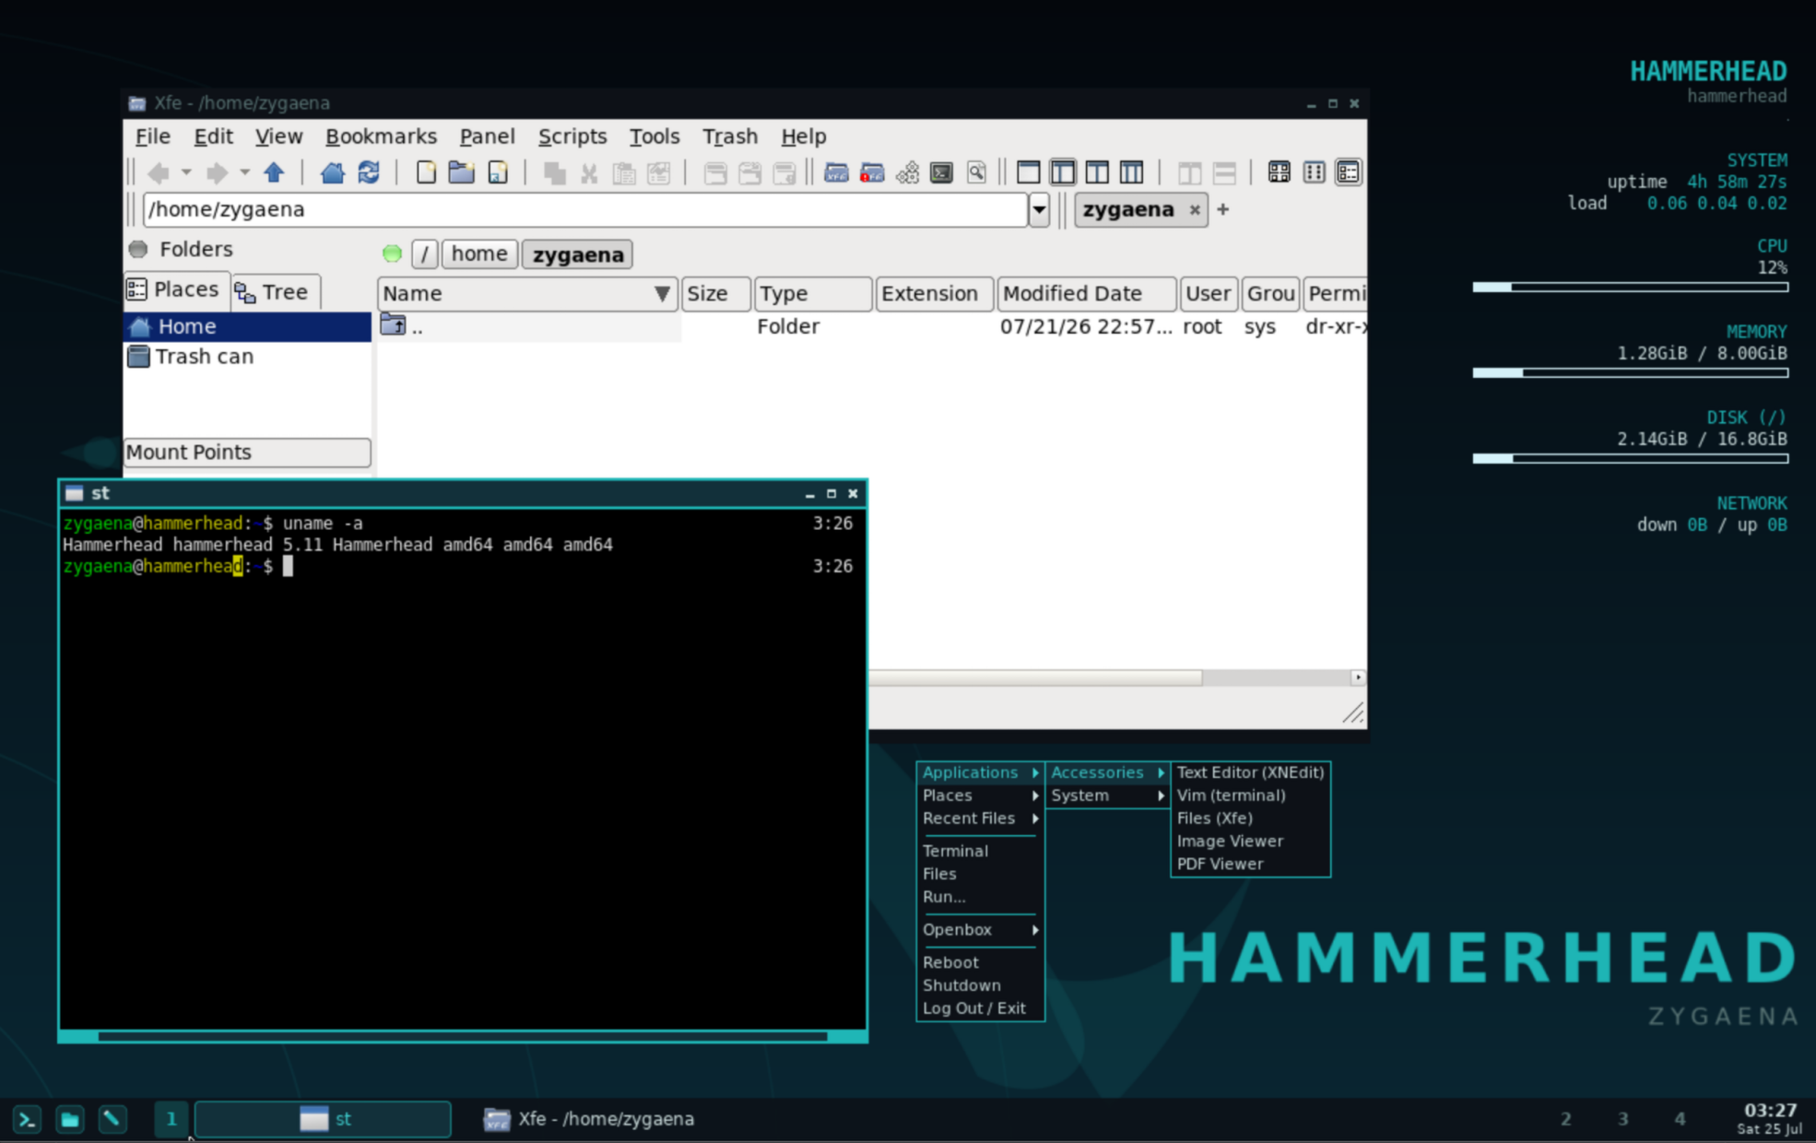Go forward with the Xfe forward arrow

[218, 172]
